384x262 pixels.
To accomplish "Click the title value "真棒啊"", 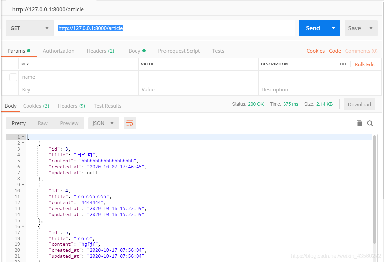I will [84, 155].
